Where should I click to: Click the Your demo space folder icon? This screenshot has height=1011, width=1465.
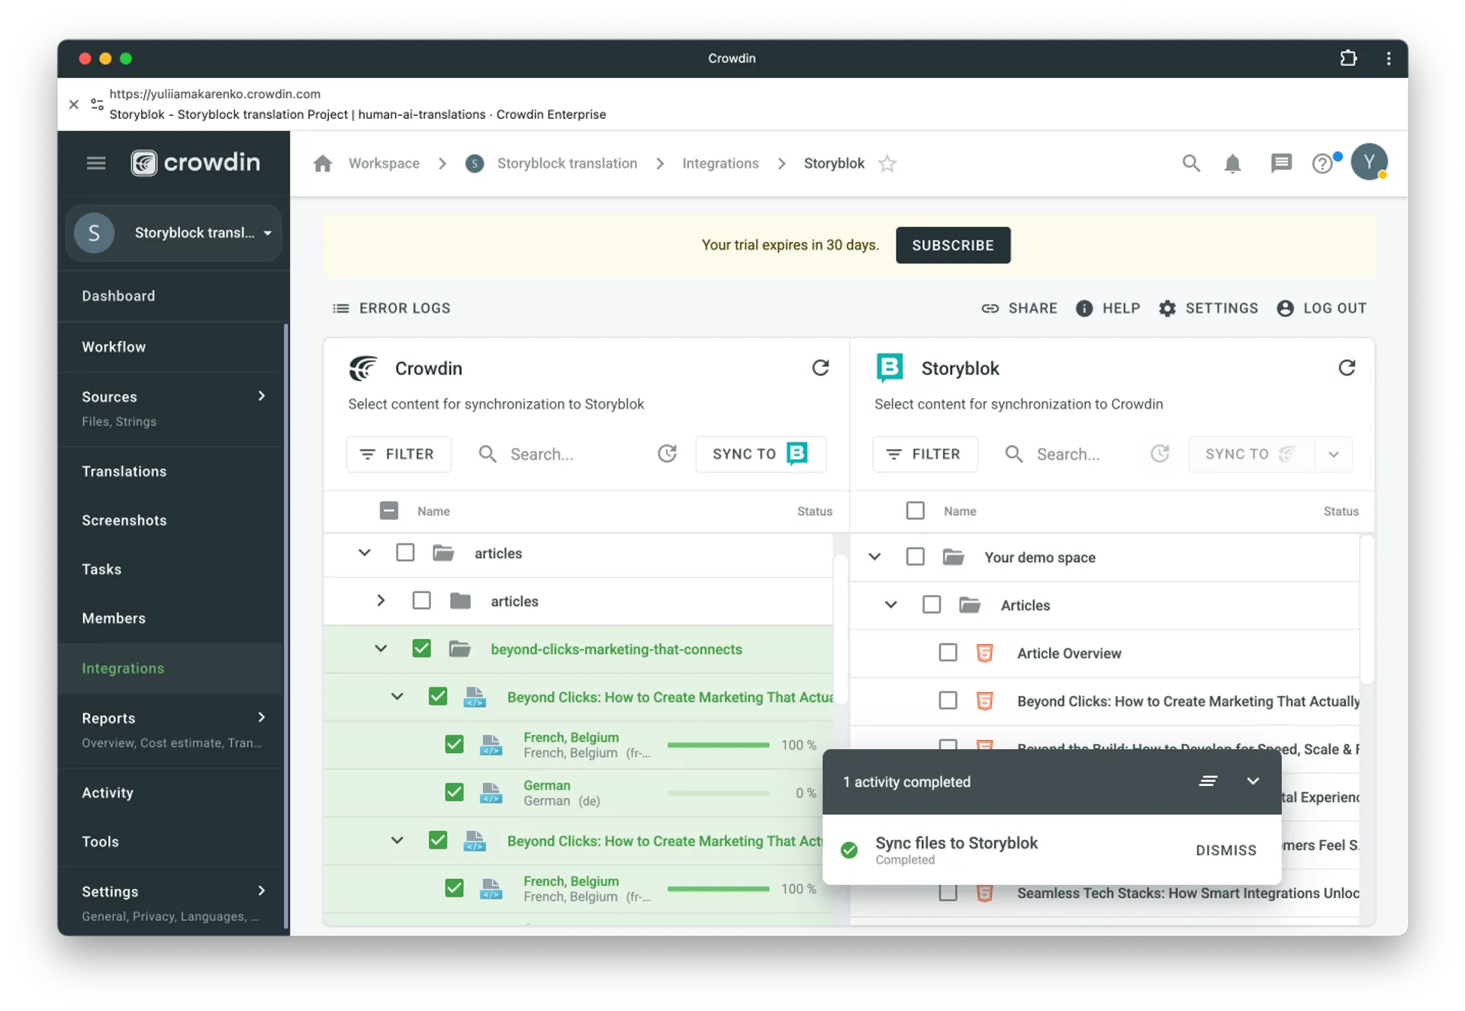coord(953,557)
